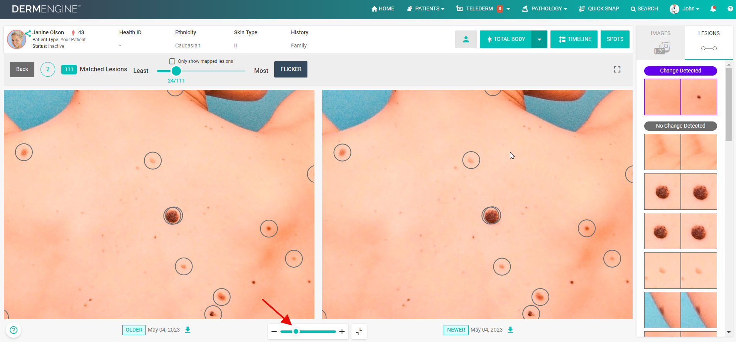The width and height of the screenshot is (736, 342).
Task: Click the NEWER label tag
Action: click(456, 330)
